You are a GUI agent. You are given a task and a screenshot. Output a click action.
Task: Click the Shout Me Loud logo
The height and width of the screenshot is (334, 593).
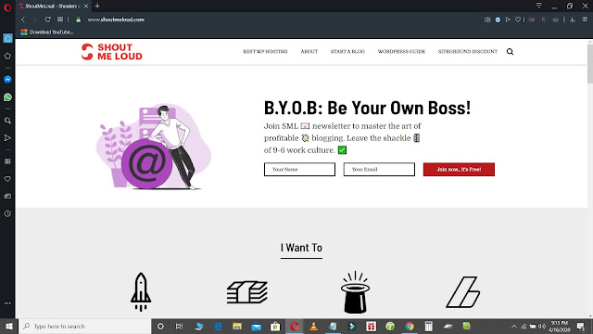click(x=111, y=52)
